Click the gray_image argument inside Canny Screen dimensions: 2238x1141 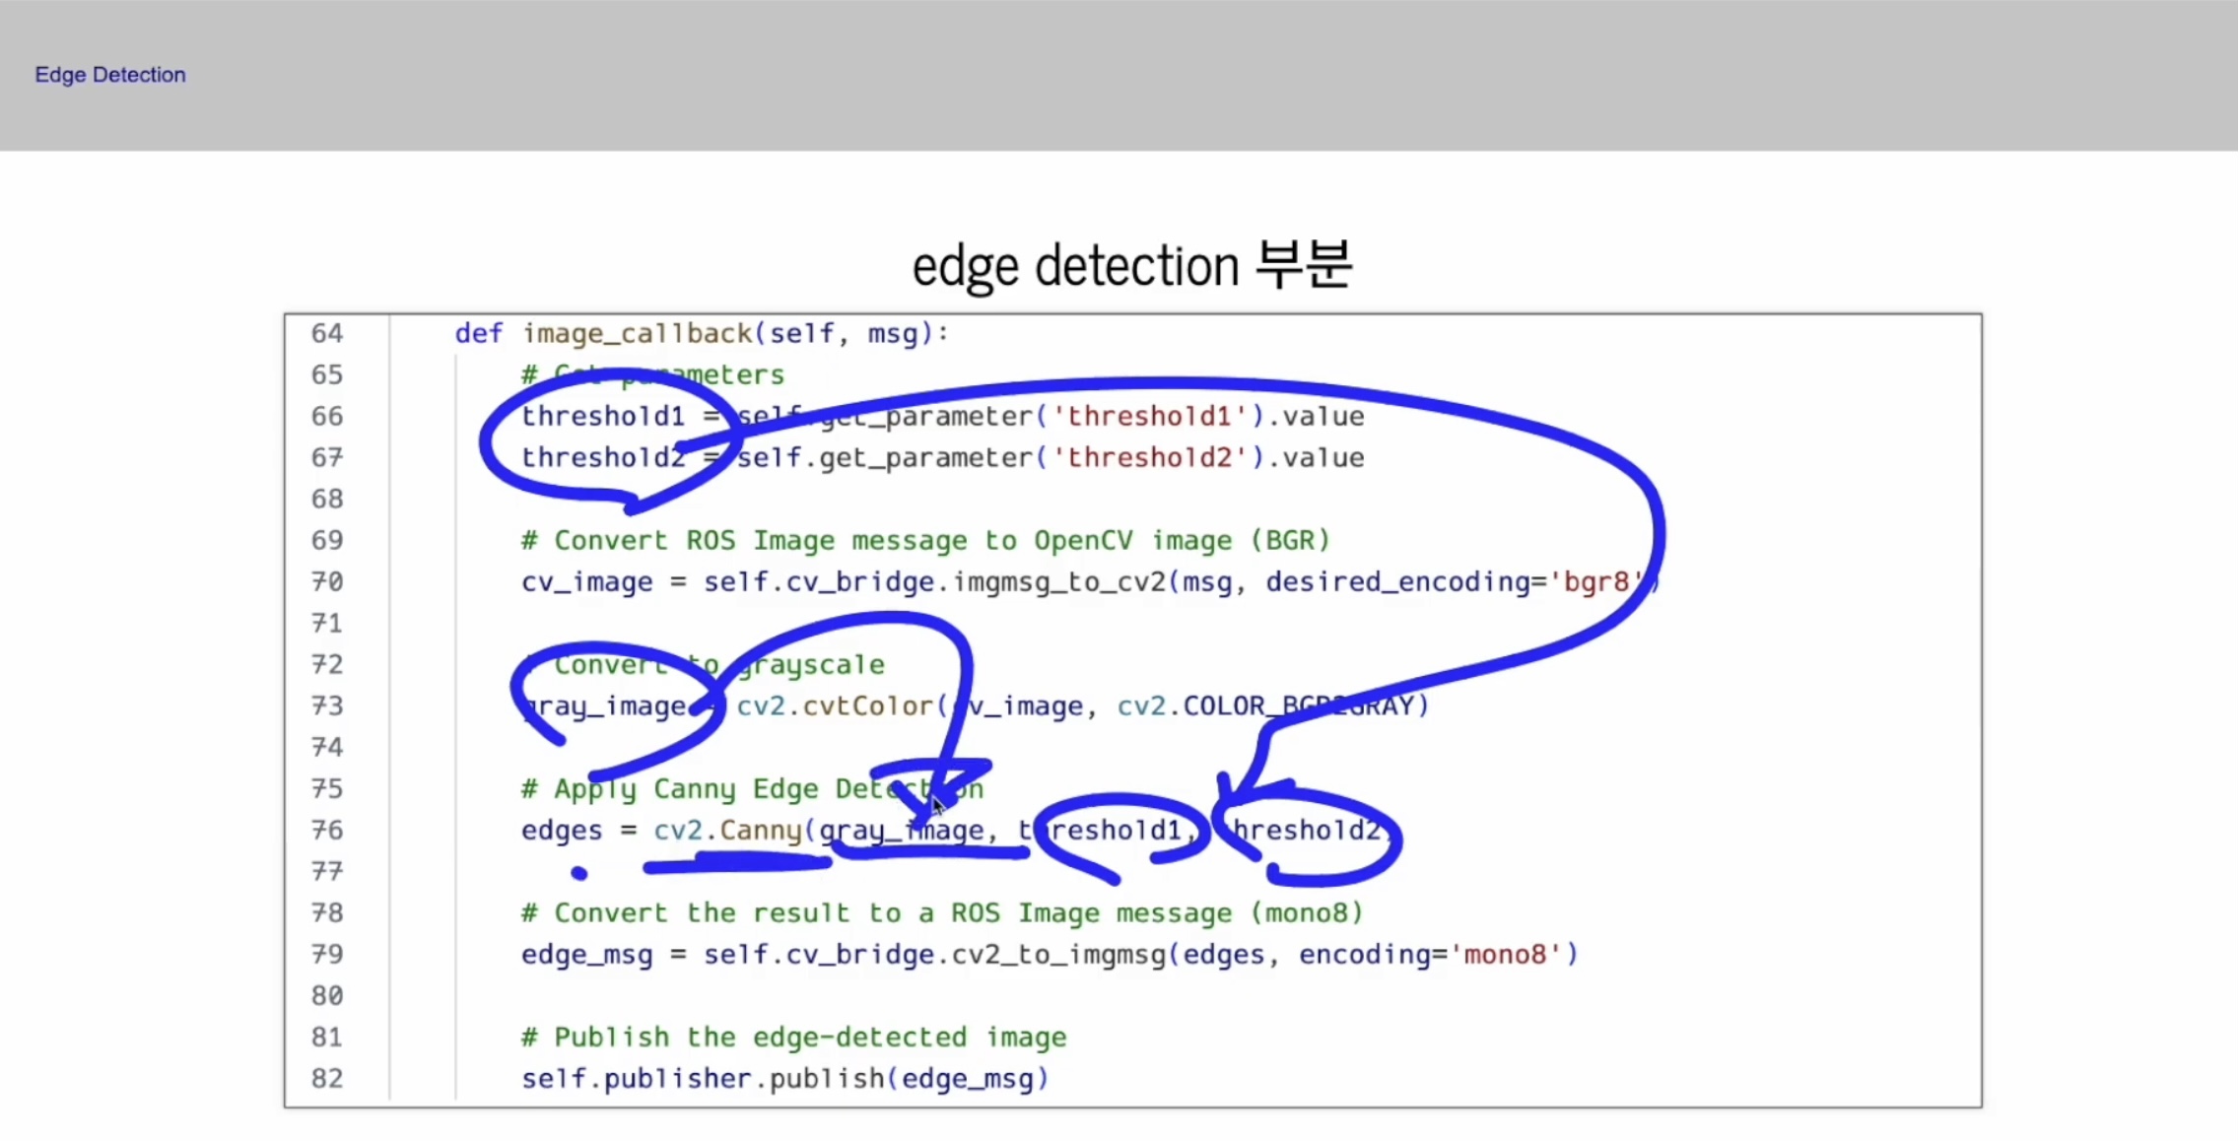click(901, 831)
